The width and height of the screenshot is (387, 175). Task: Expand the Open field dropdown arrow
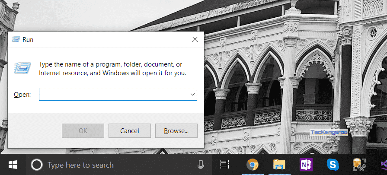(192, 94)
